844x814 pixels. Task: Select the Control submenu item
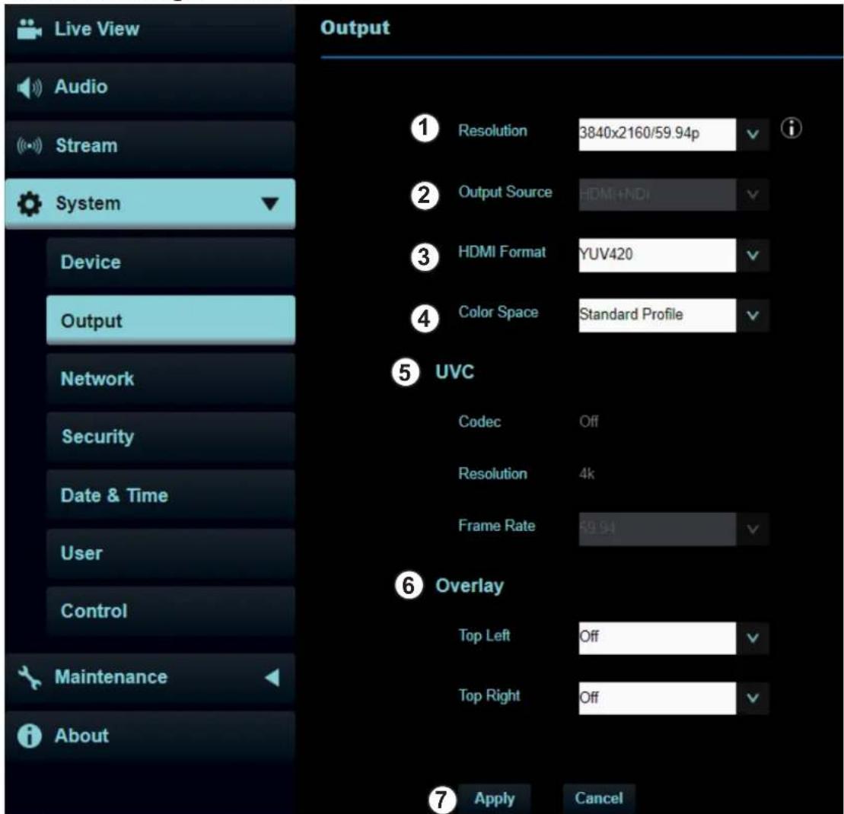click(x=170, y=611)
